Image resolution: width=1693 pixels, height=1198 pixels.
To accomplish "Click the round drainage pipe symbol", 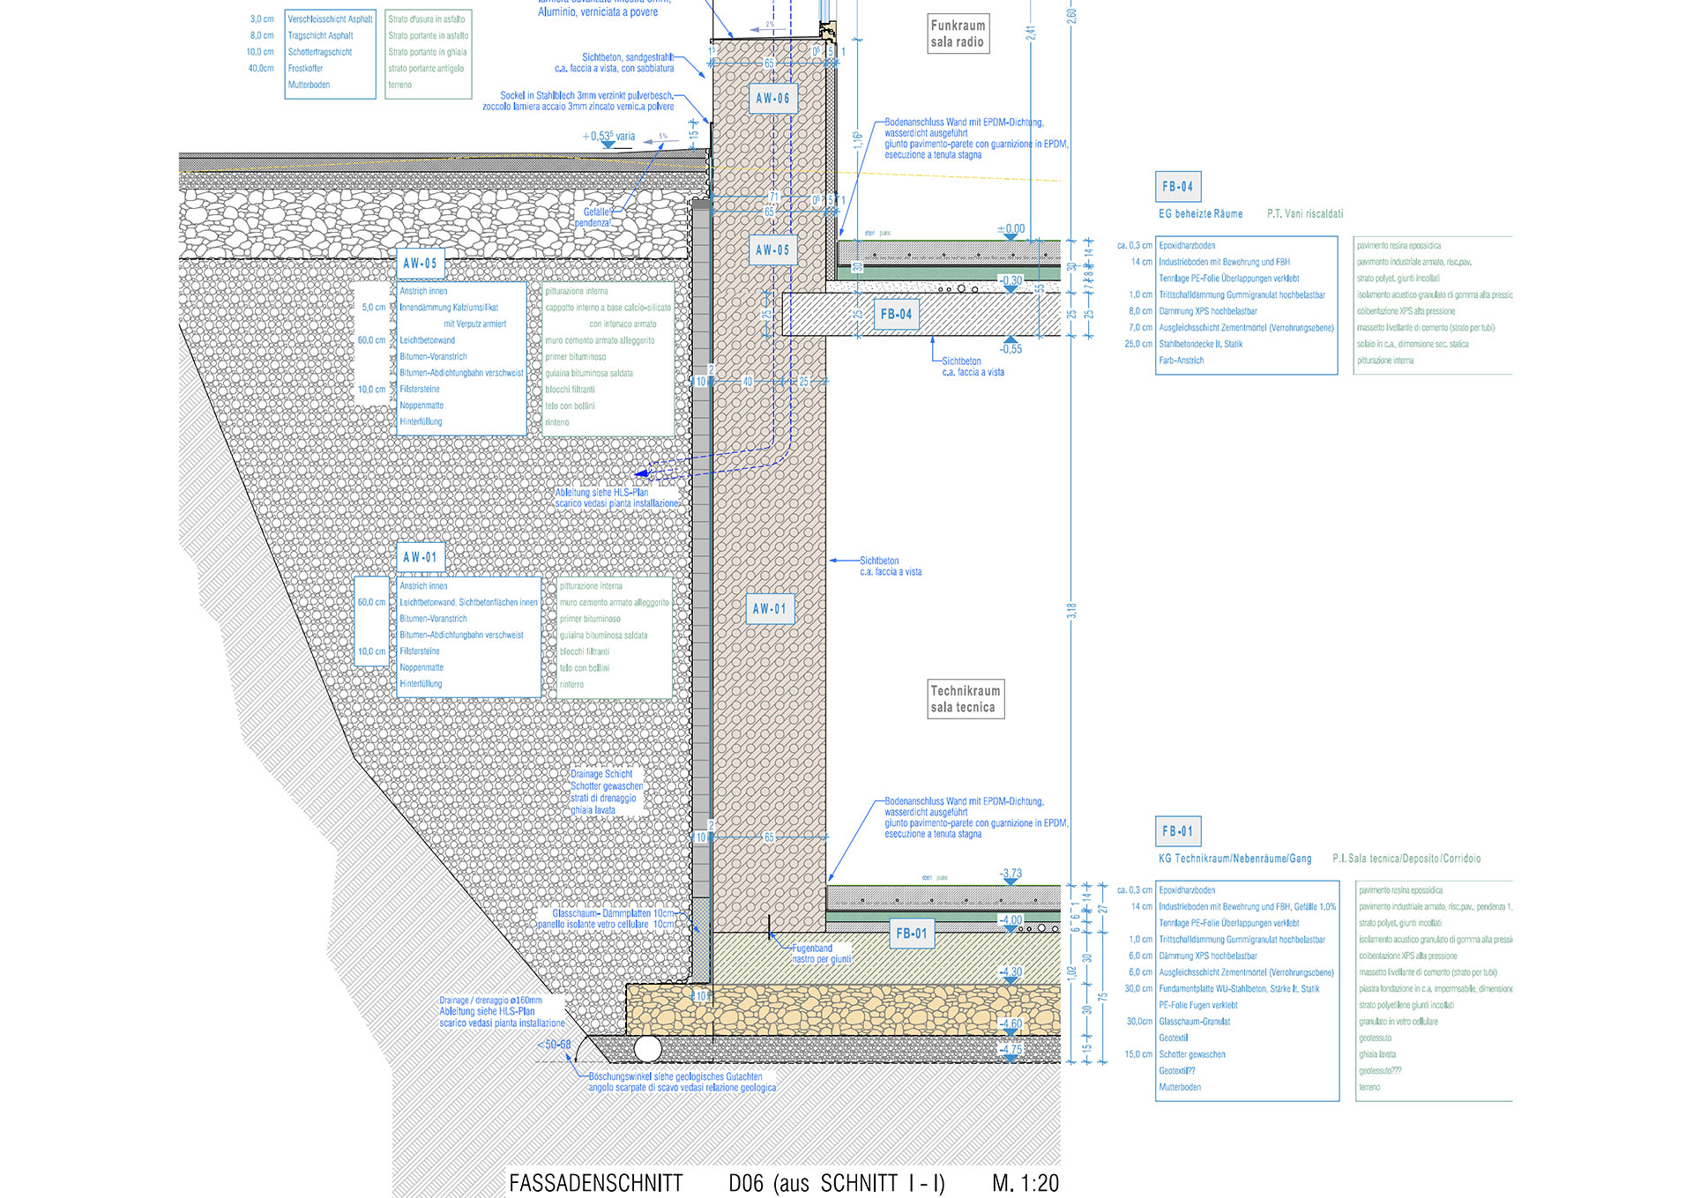I will [648, 1048].
